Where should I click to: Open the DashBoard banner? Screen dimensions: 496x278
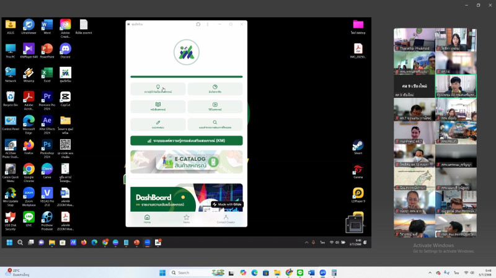tap(187, 198)
